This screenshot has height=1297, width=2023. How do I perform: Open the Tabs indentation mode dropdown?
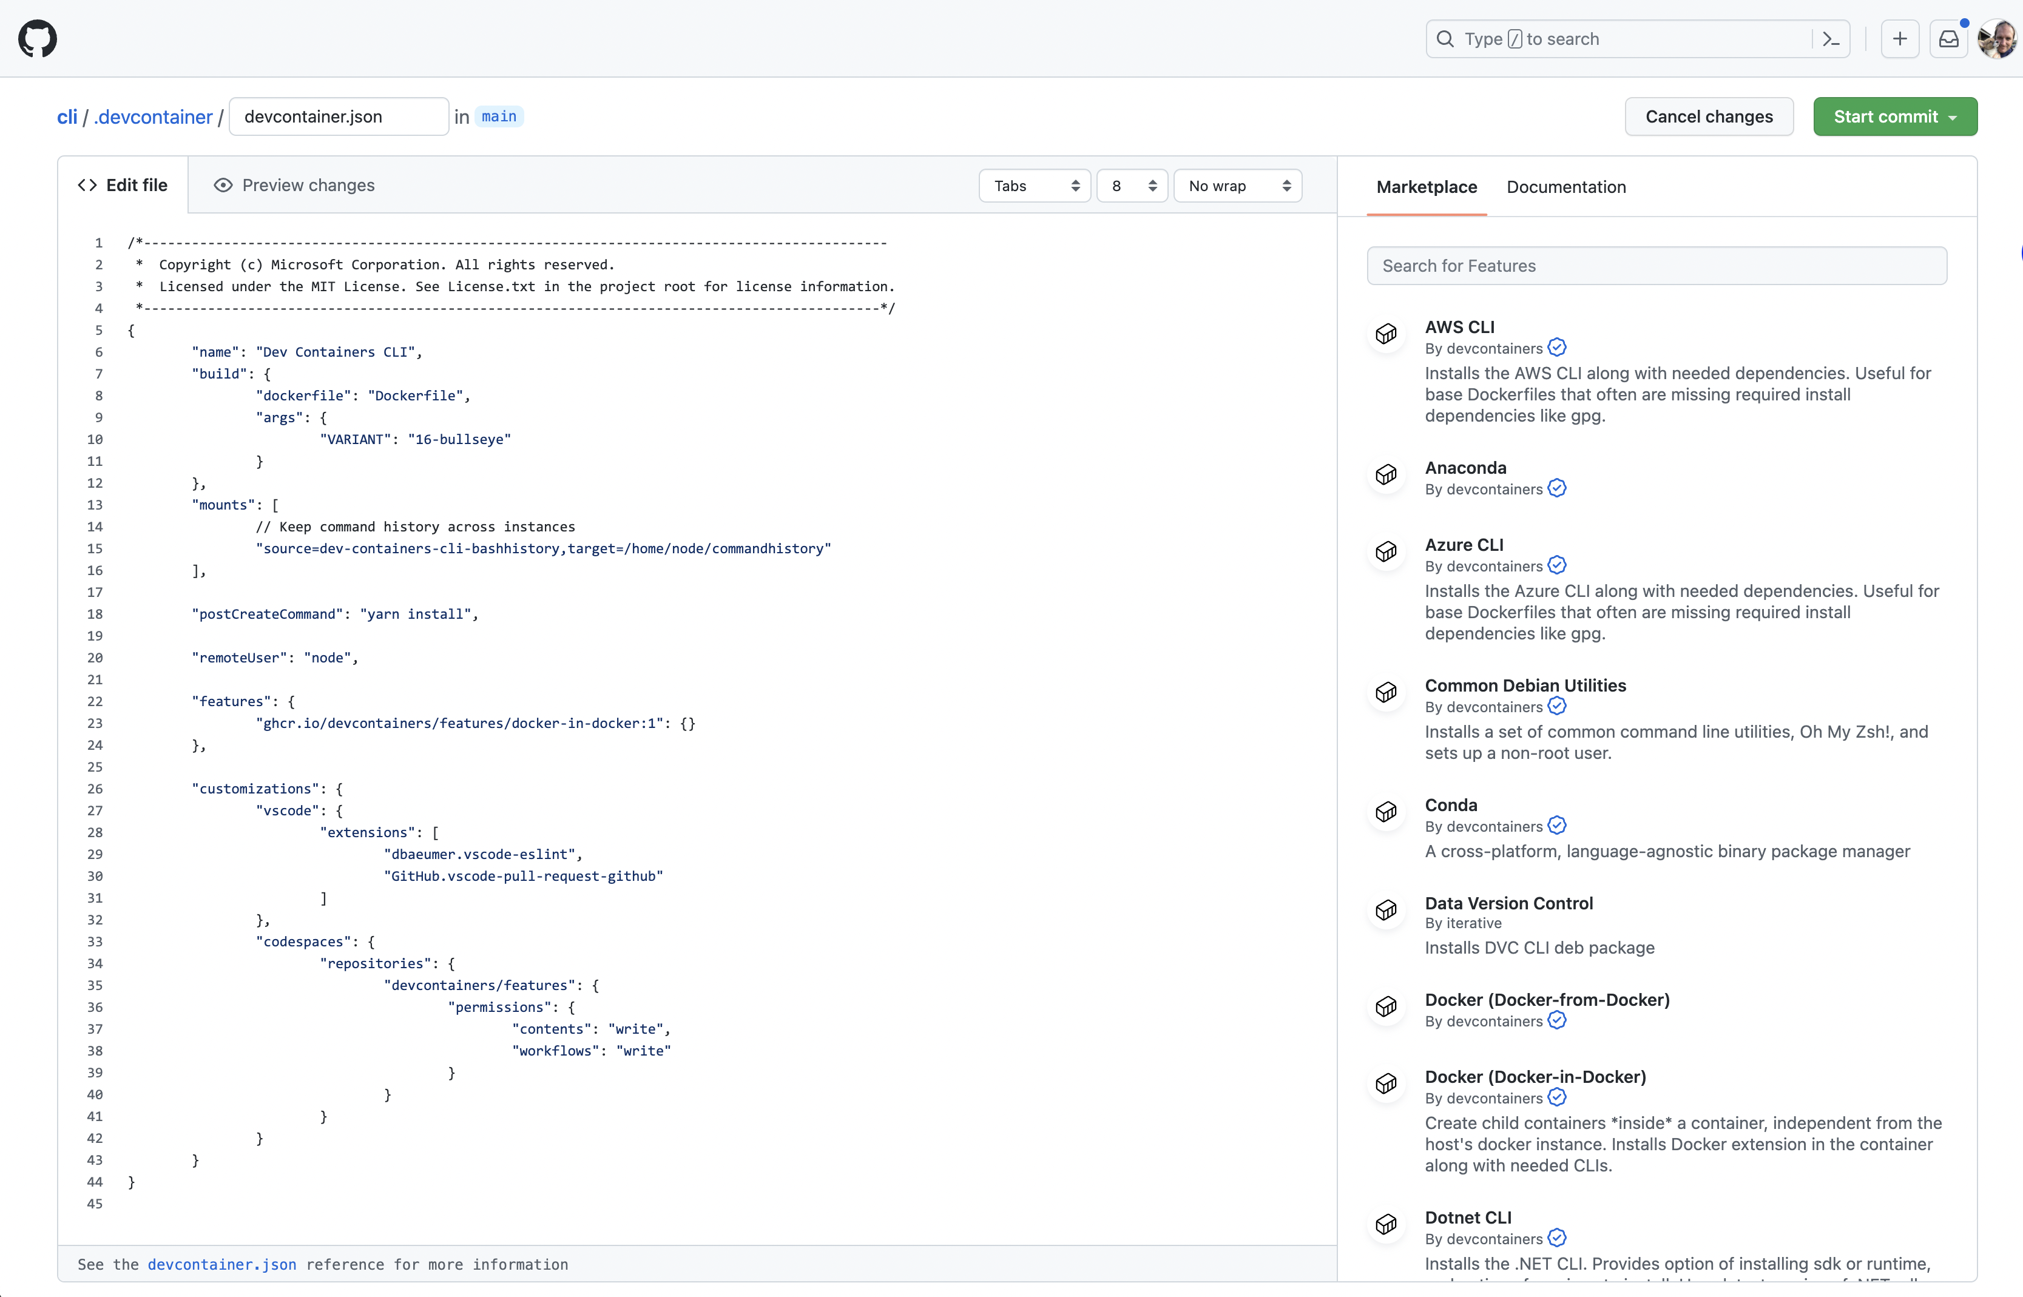[x=1034, y=185]
